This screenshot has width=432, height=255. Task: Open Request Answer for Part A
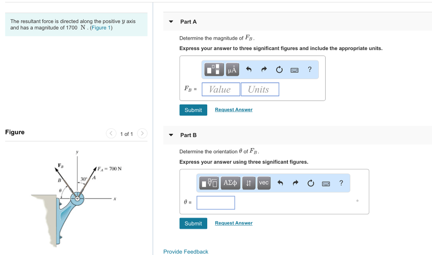coord(233,109)
